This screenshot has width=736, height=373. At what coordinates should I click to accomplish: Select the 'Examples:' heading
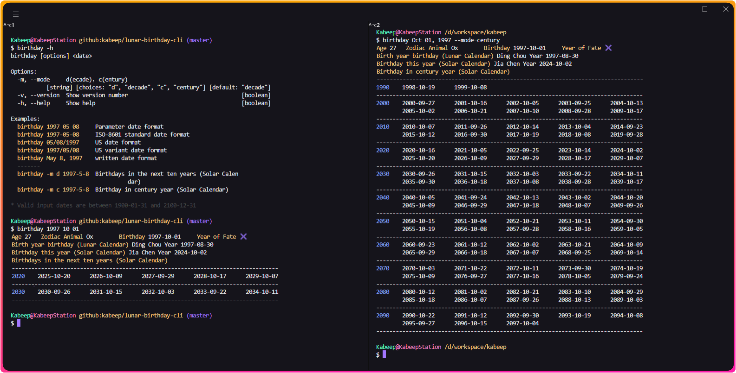click(26, 119)
